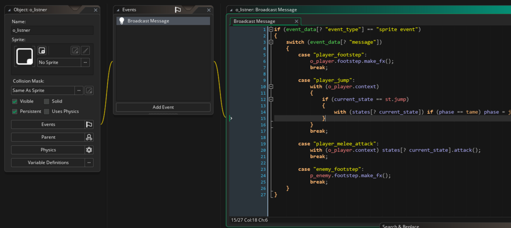Click the edit collision mask icon

coord(89,91)
